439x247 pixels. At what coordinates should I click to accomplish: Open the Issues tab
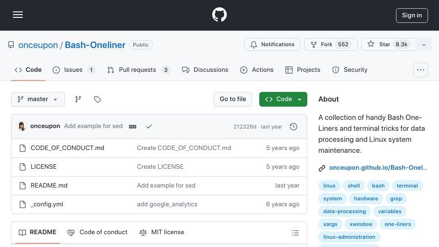(74, 70)
